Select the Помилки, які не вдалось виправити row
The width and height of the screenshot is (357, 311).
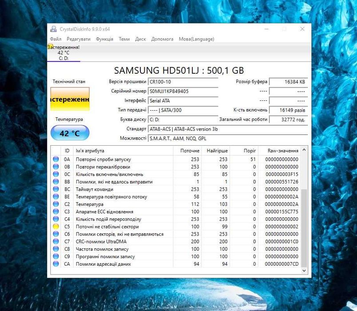click(175, 182)
